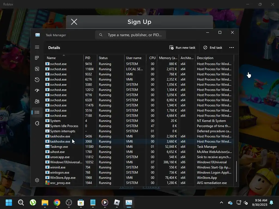The image size is (279, 209).
Task: Switch to the Processes page icon
Action: pos(37,58)
